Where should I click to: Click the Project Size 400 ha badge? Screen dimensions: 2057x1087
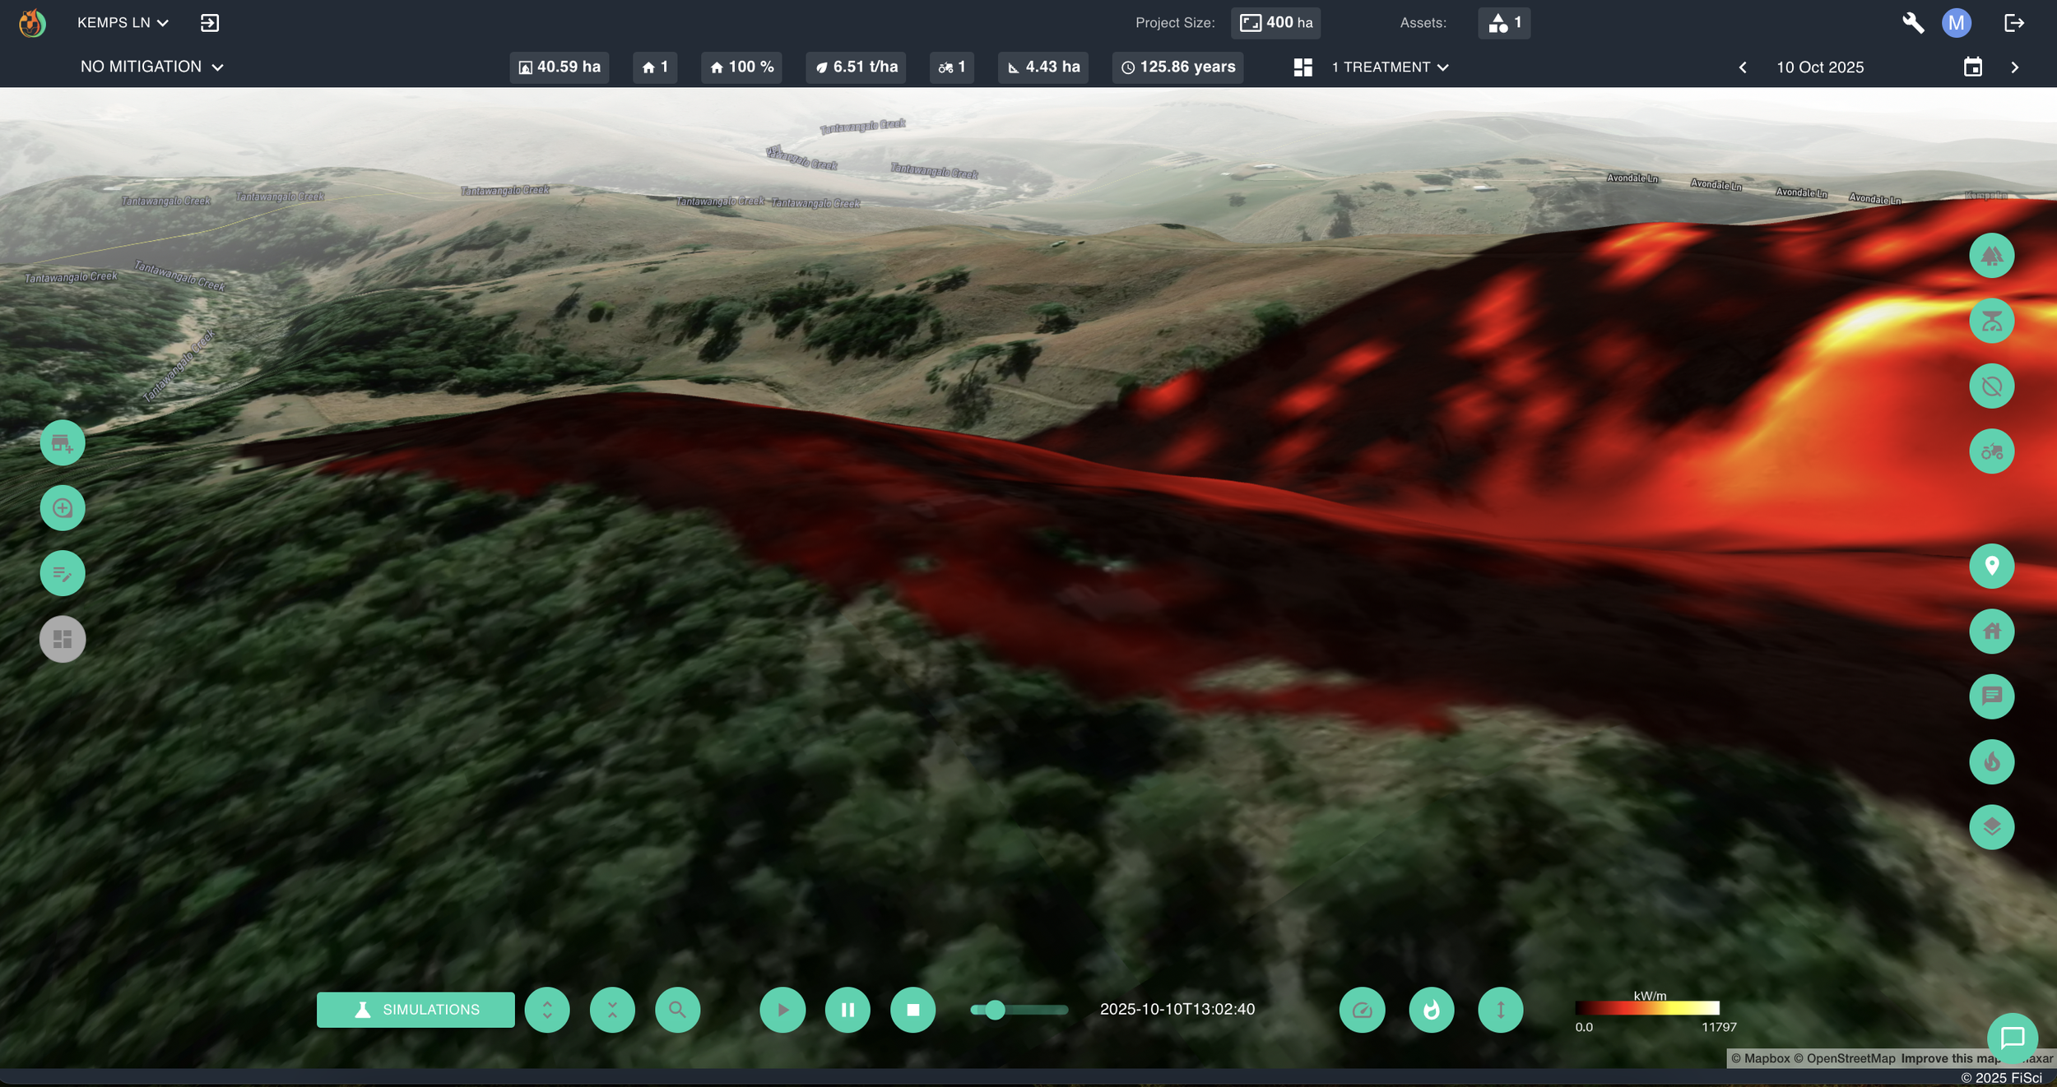pyautogui.click(x=1276, y=23)
